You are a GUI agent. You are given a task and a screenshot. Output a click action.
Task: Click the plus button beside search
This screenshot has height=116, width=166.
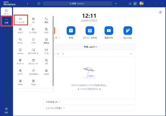click(116, 4)
